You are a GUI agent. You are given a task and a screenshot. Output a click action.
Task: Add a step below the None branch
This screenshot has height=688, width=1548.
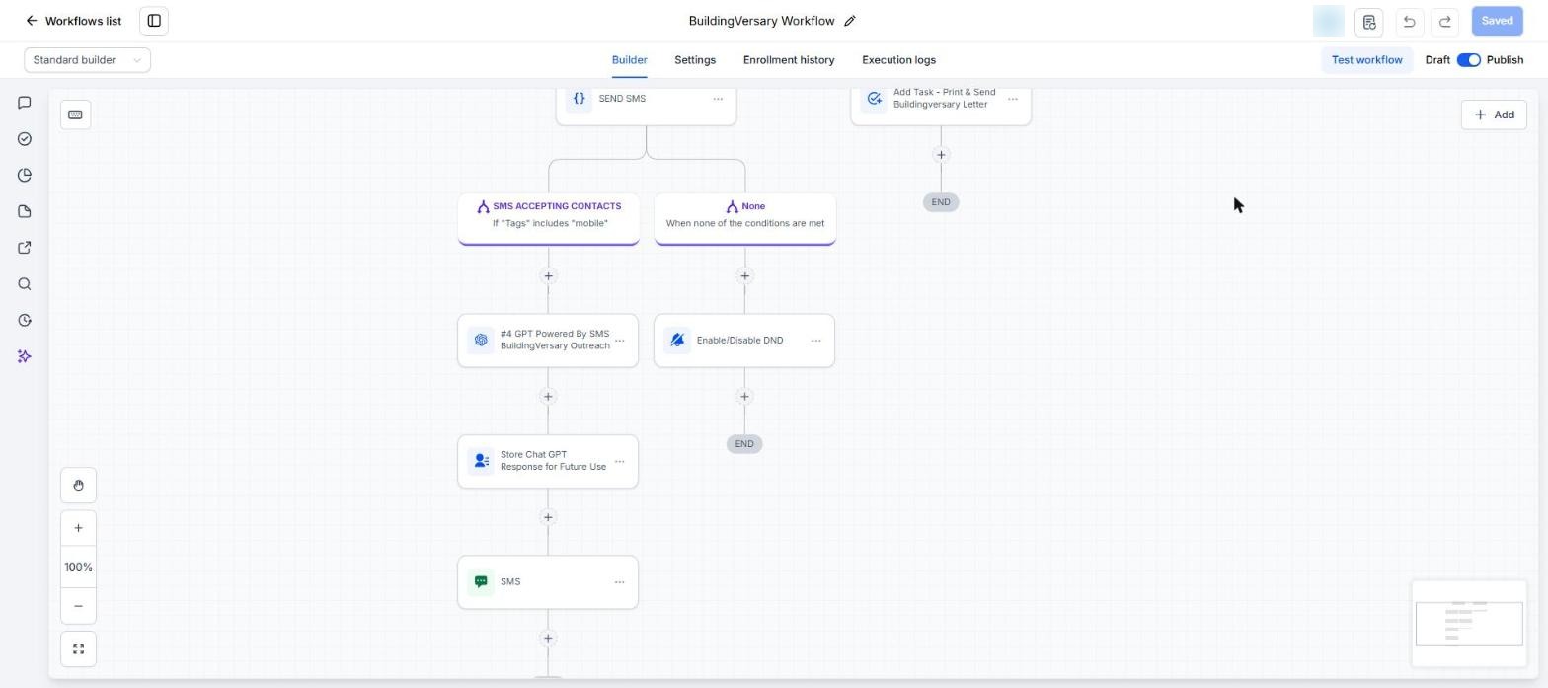pyautogui.click(x=744, y=276)
